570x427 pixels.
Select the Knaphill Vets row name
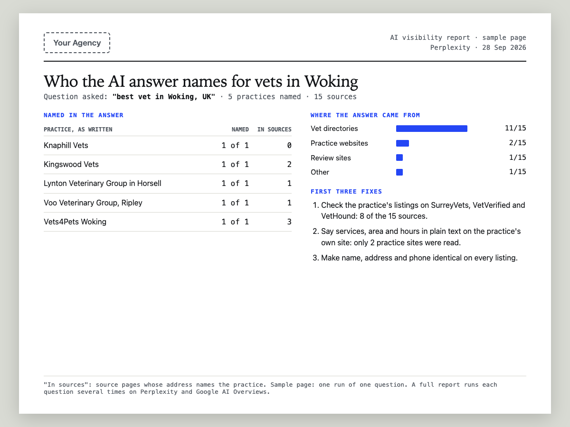coord(66,145)
